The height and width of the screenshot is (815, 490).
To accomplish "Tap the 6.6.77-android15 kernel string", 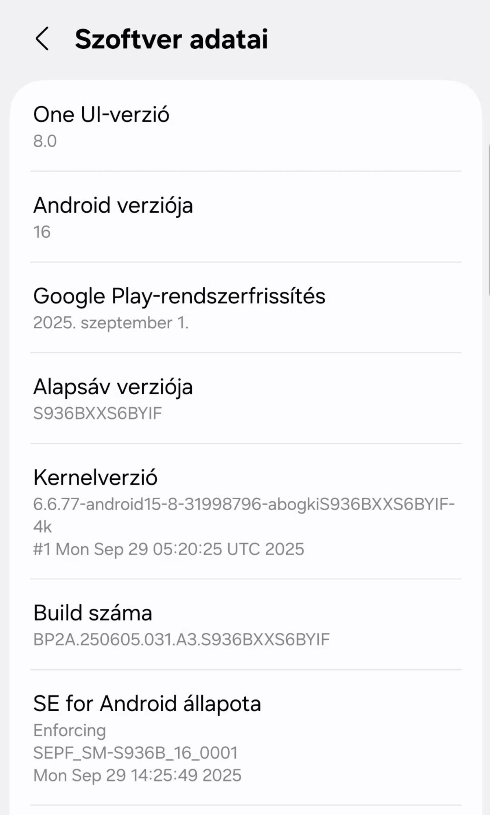I will pos(243,505).
